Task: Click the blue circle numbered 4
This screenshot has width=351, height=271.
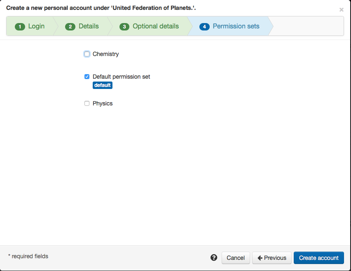Action: coord(204,26)
